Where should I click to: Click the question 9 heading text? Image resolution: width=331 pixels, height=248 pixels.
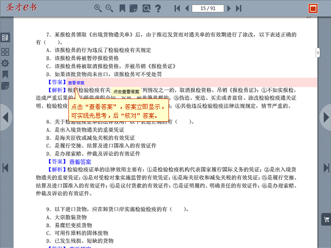[117, 209]
